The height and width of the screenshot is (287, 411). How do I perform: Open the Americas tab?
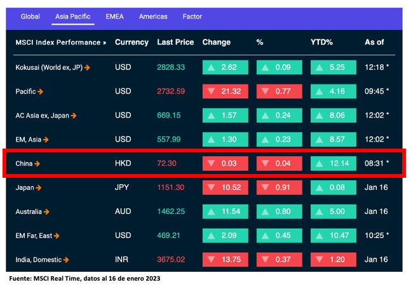[153, 17]
